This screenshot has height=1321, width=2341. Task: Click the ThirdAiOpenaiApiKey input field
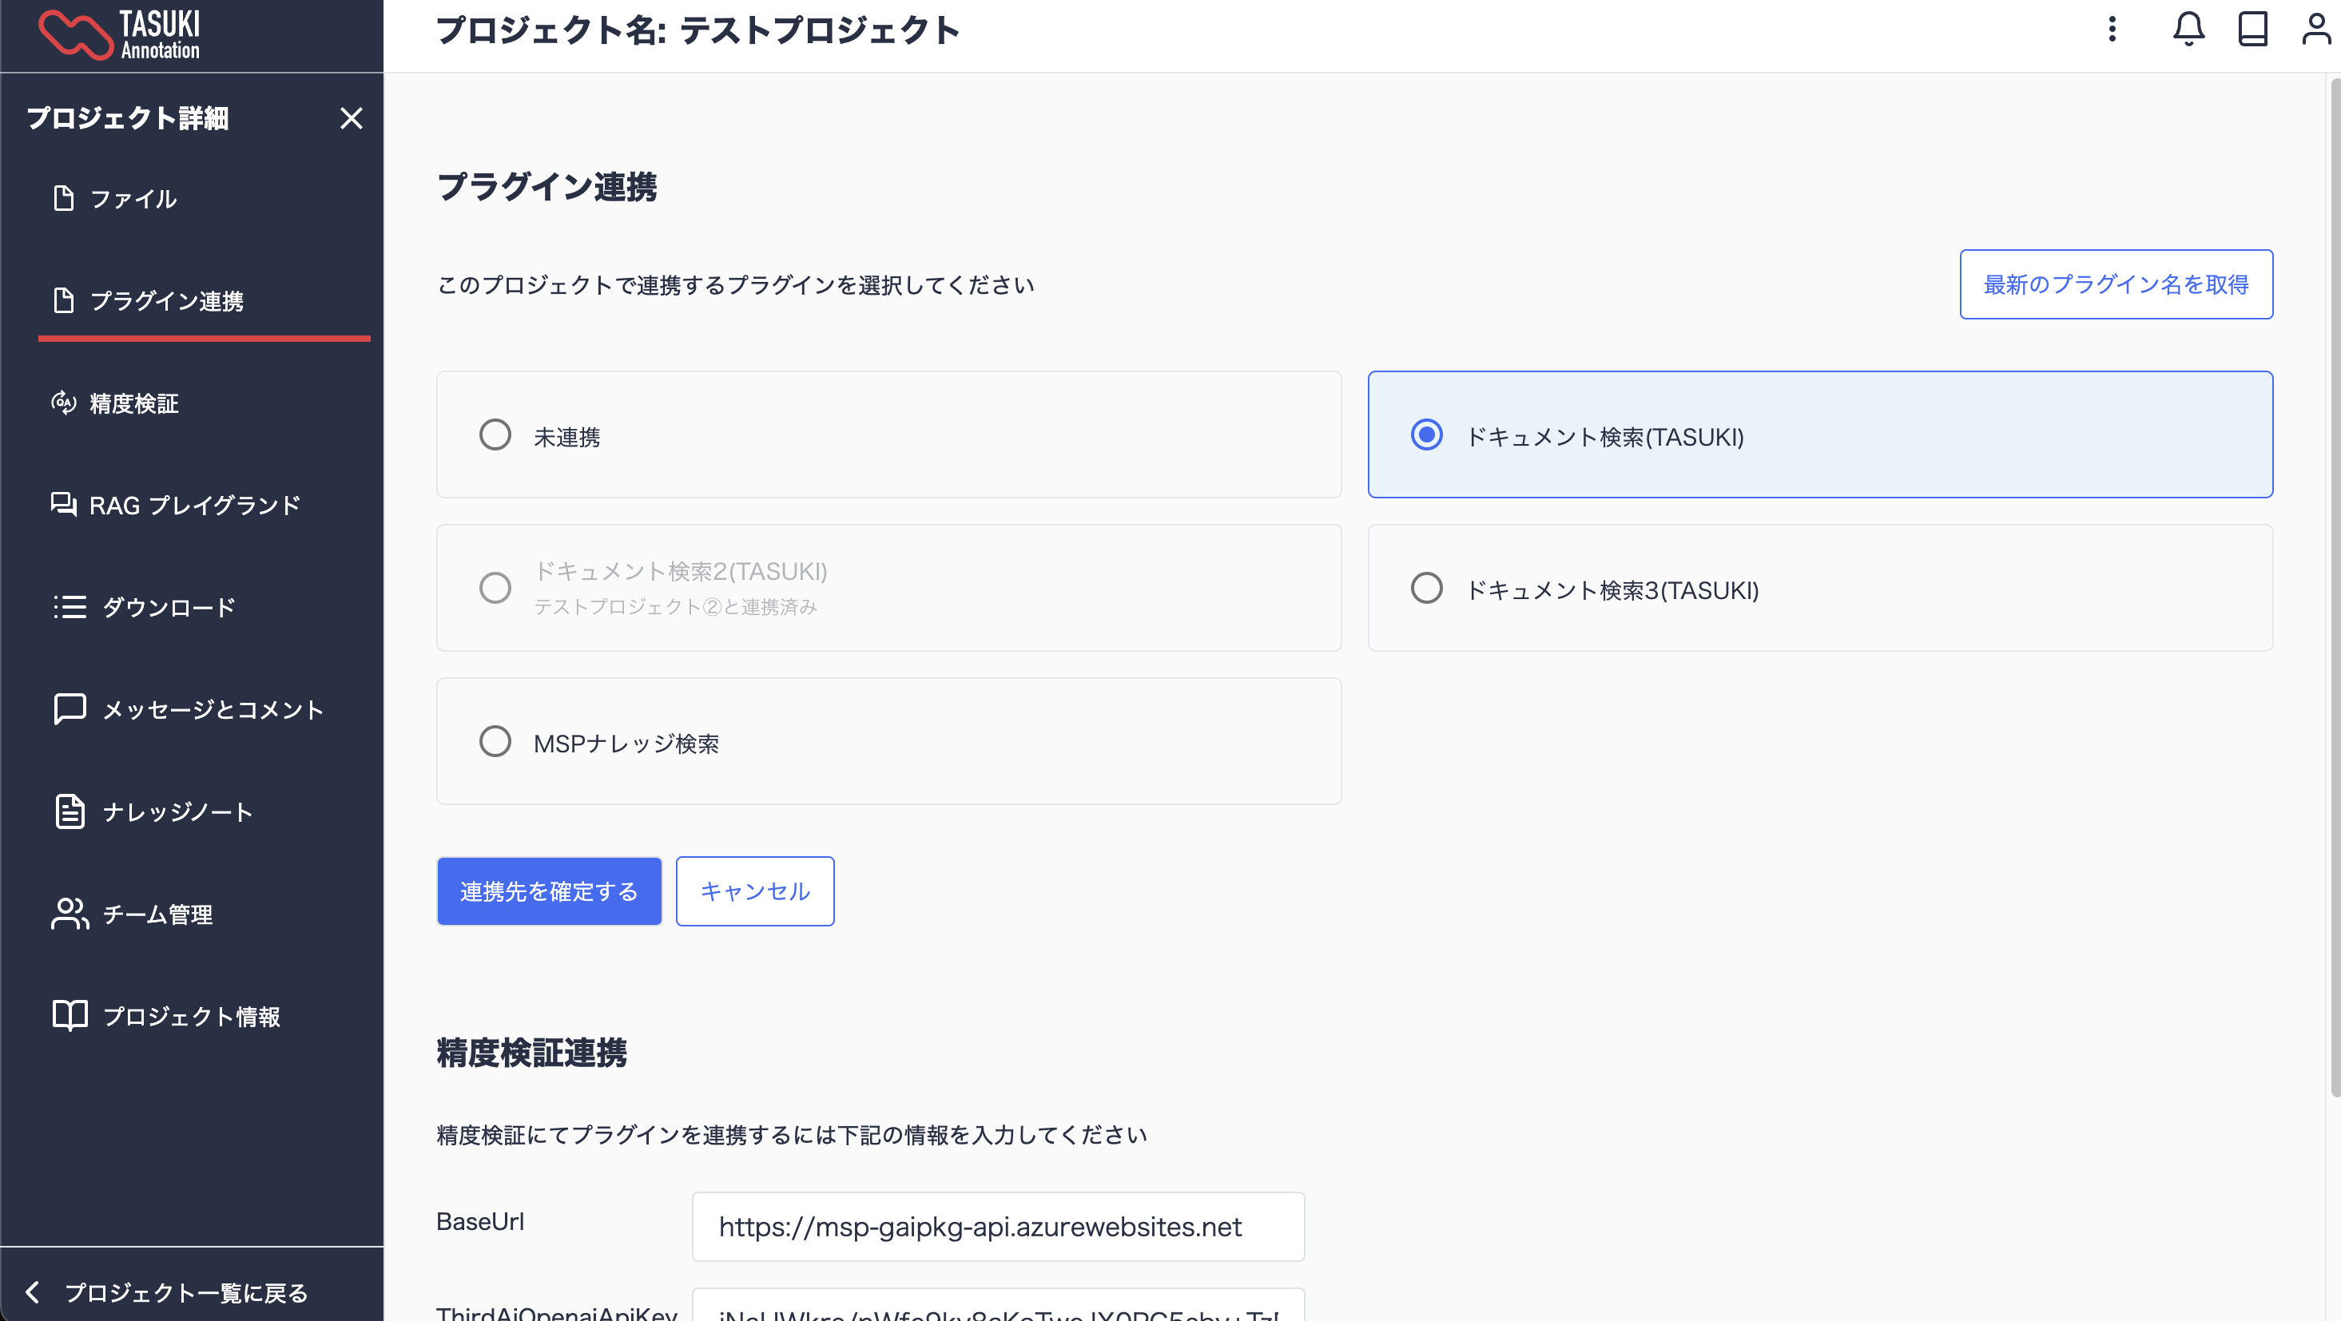998,1305
